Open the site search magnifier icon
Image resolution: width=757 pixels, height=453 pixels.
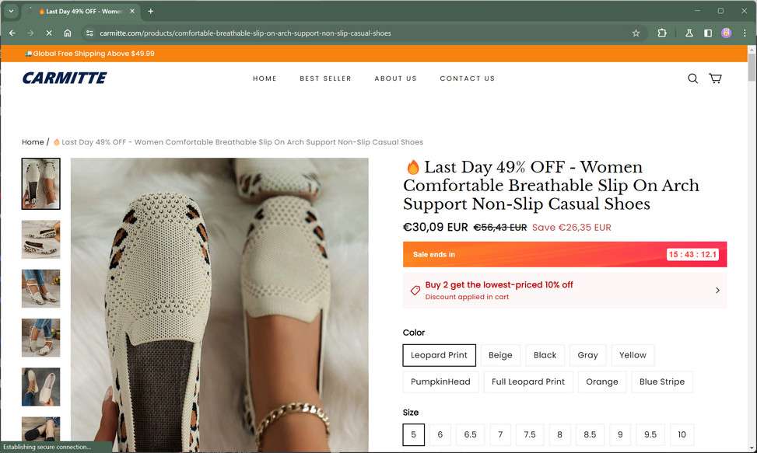click(692, 78)
